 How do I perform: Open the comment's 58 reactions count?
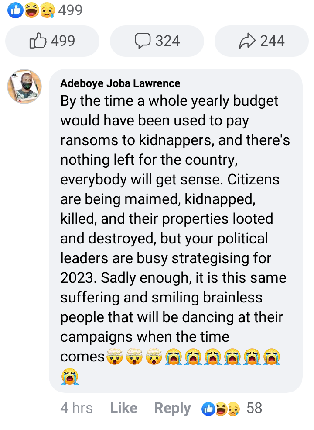(254, 408)
